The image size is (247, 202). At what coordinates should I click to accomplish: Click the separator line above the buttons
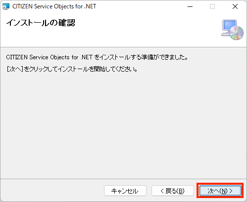[x=123, y=179]
